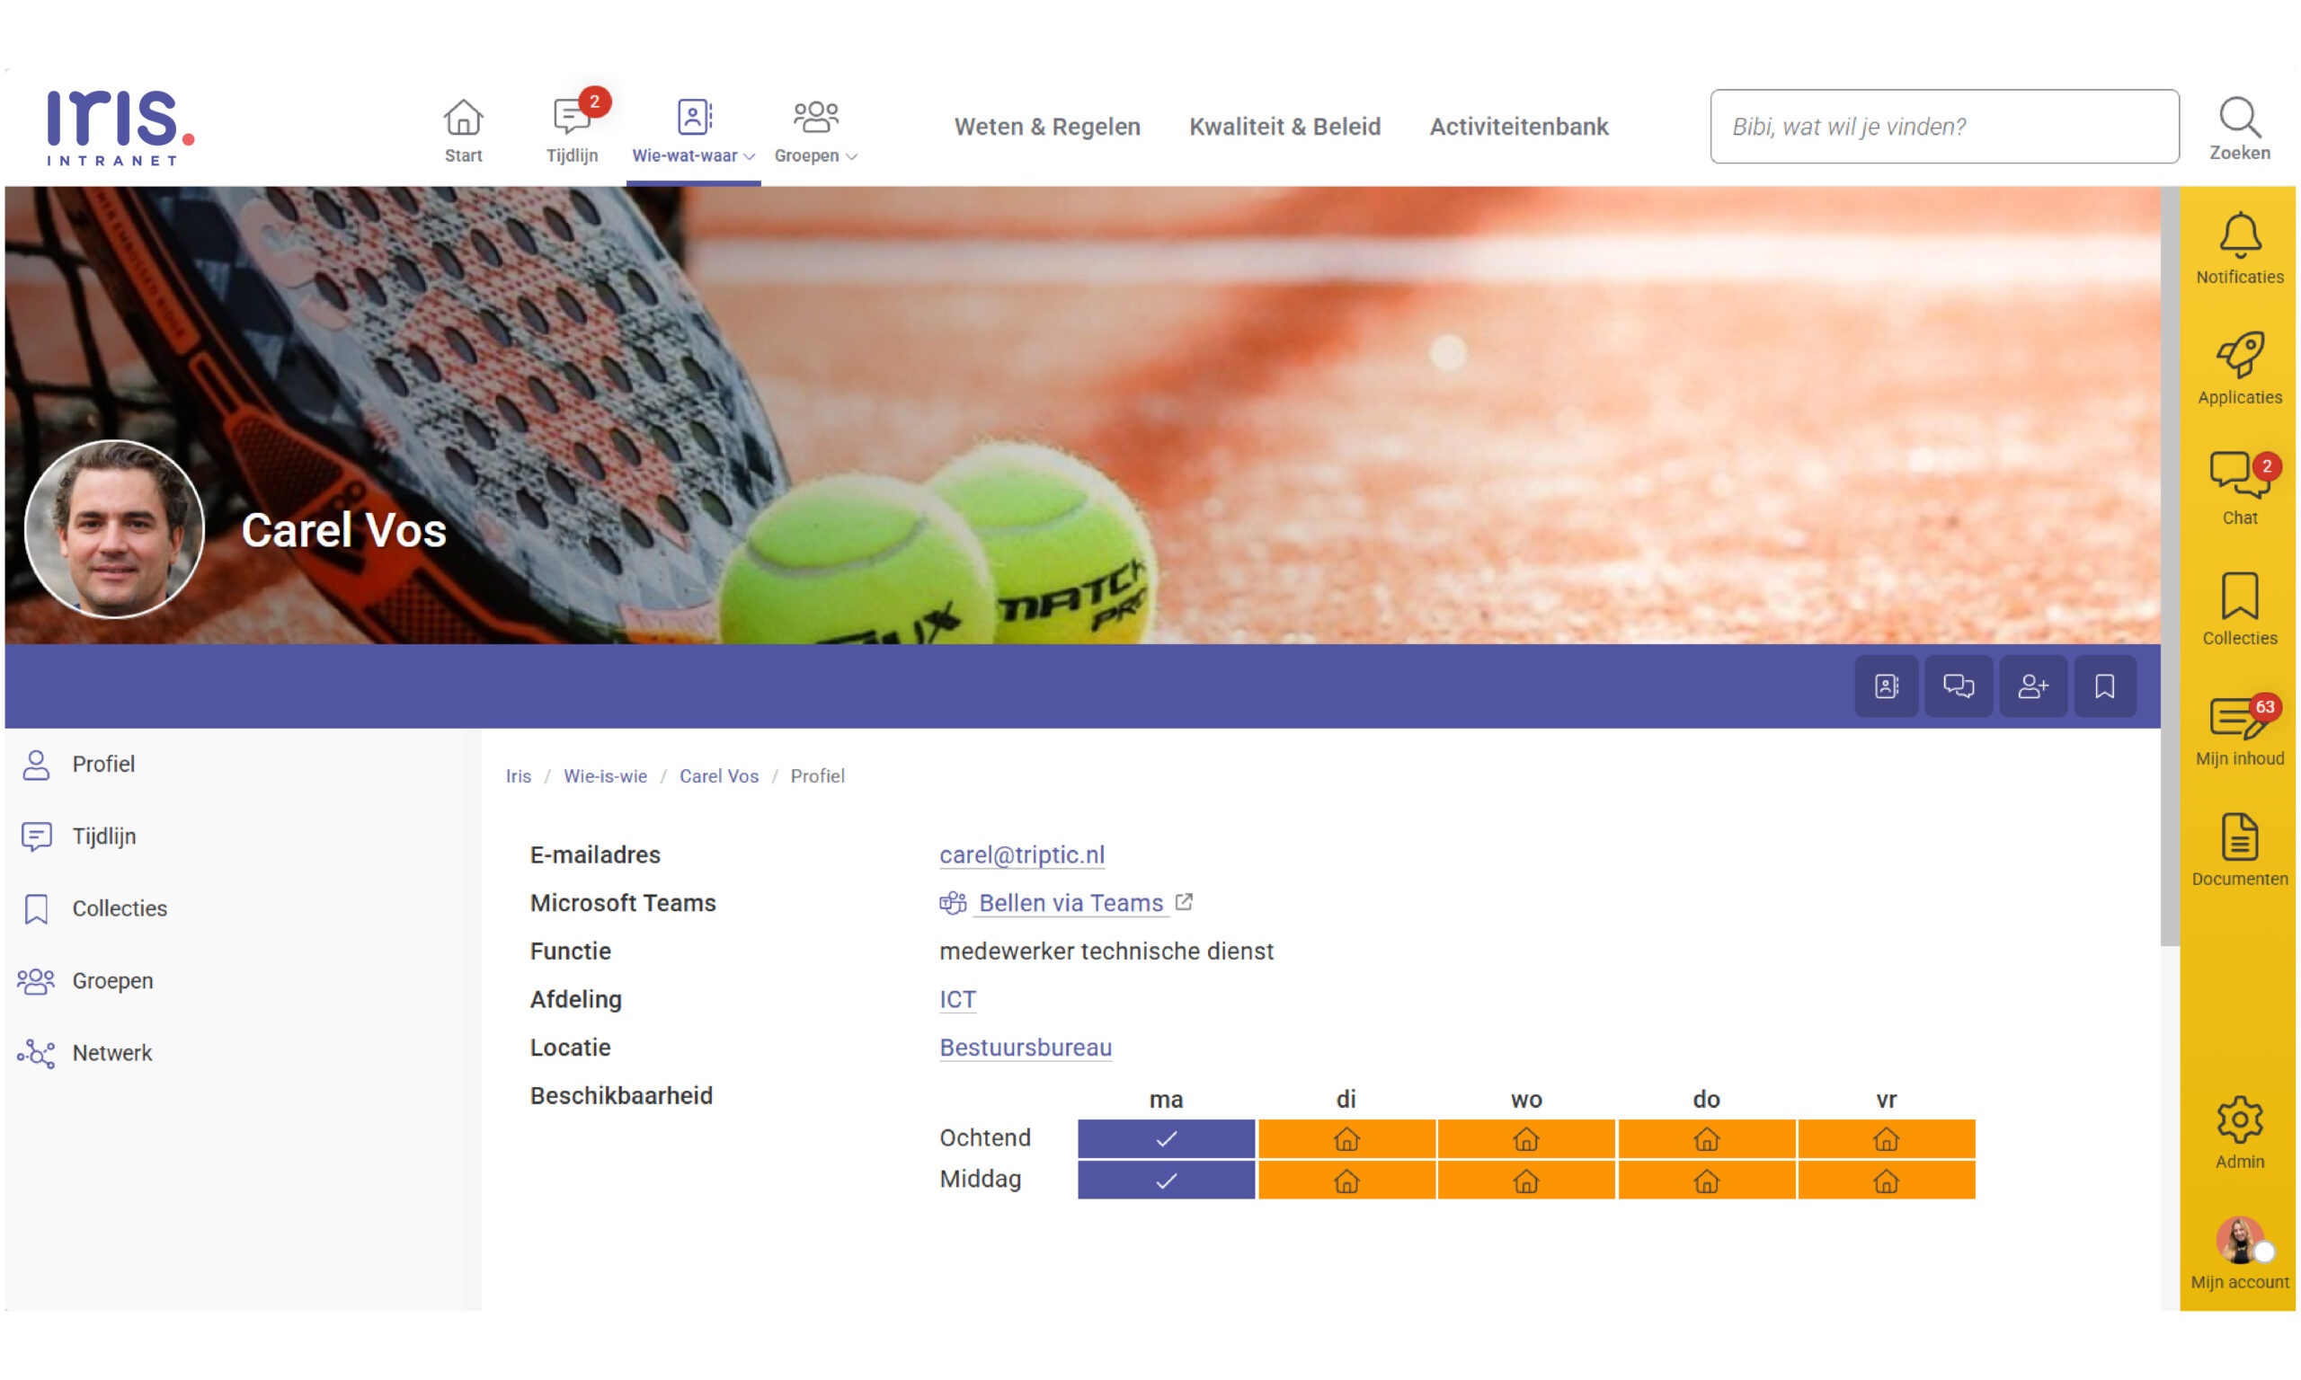Image resolution: width=2301 pixels, height=1380 pixels.
Task: Click the Tuesday (di) Middag home cell
Action: coord(1346,1181)
